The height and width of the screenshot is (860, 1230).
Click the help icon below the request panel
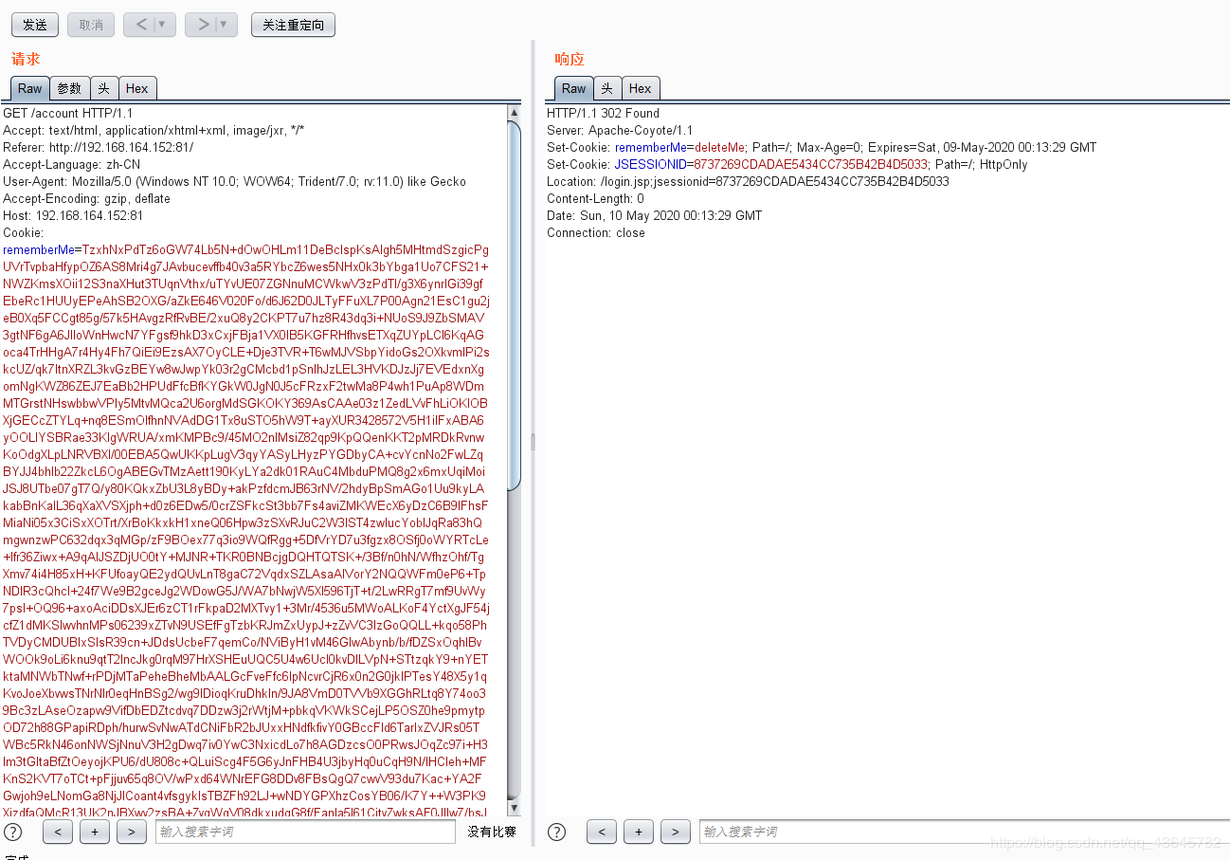[12, 832]
